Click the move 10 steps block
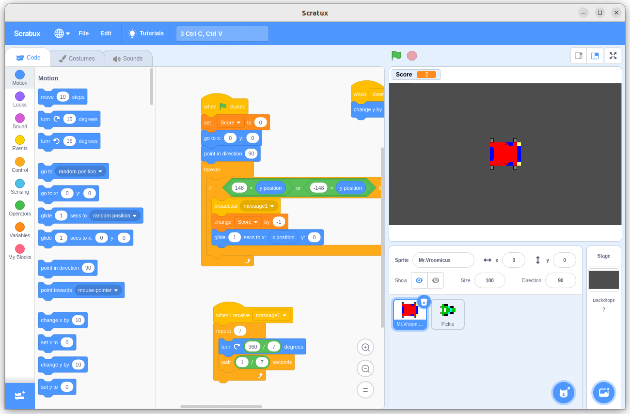The height and width of the screenshot is (414, 630). click(x=63, y=97)
